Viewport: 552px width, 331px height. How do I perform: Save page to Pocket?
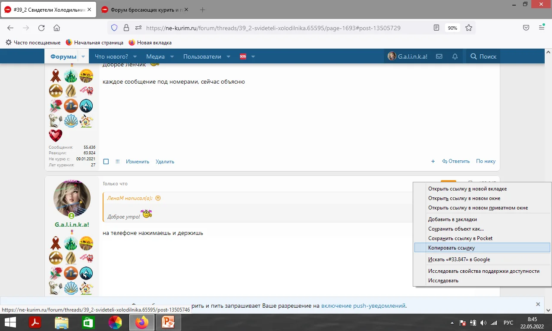[526, 28]
